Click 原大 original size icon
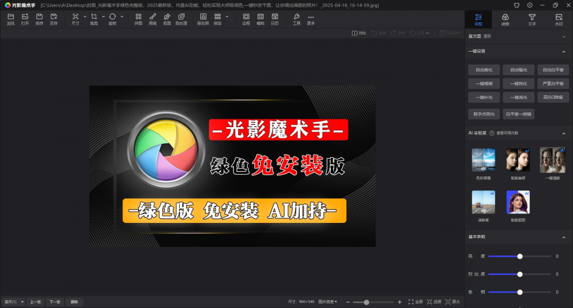Image resolution: width=573 pixels, height=308 pixels. click(x=452, y=302)
